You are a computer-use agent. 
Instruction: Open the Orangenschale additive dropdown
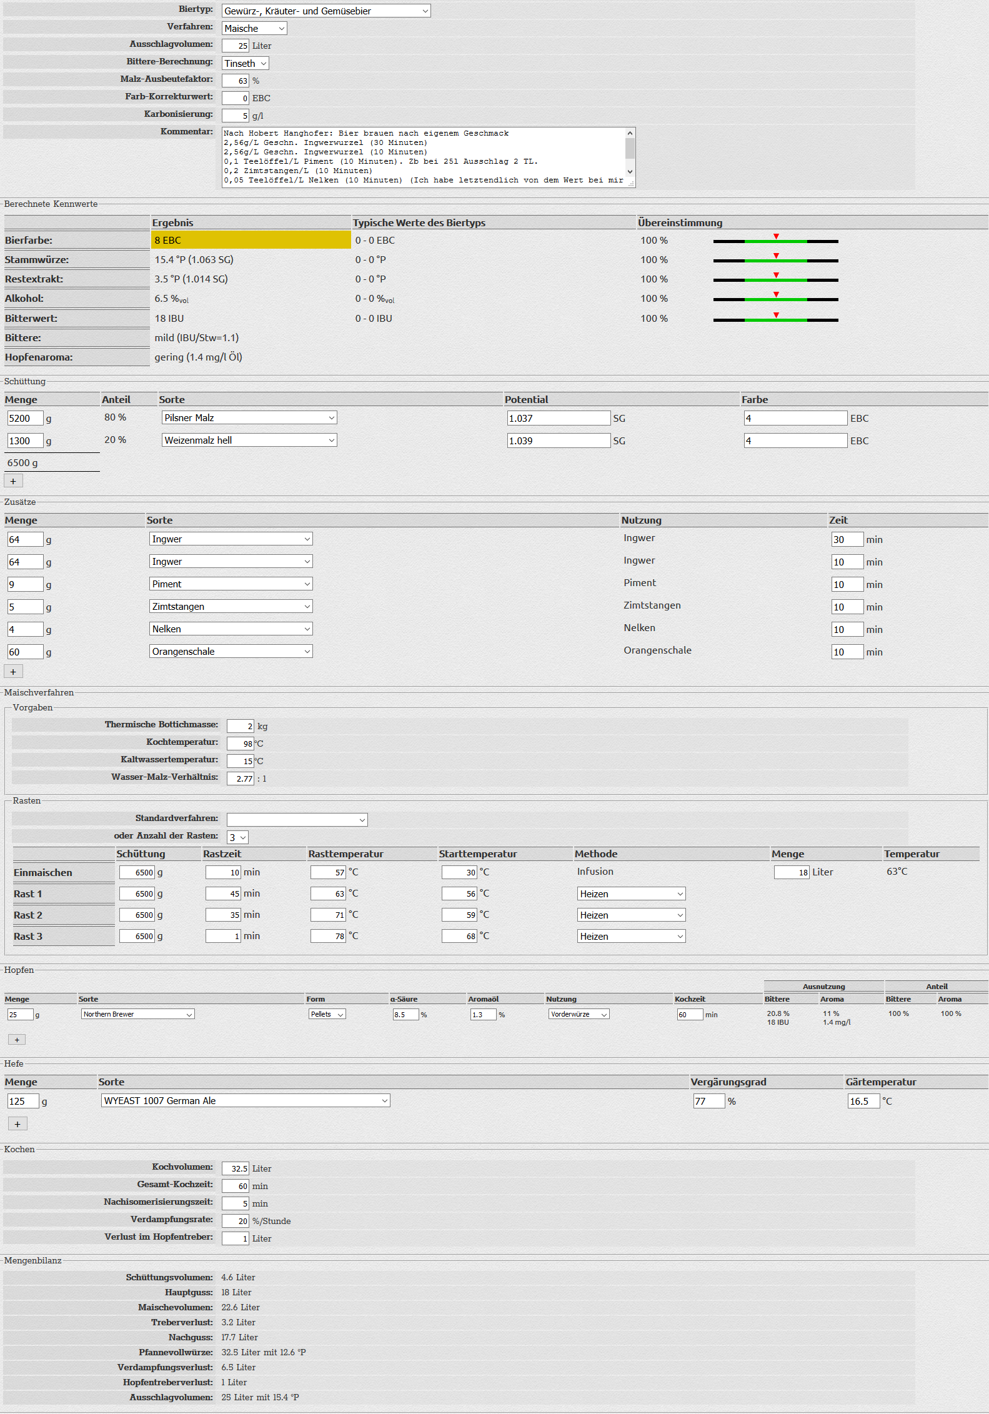[x=231, y=652]
